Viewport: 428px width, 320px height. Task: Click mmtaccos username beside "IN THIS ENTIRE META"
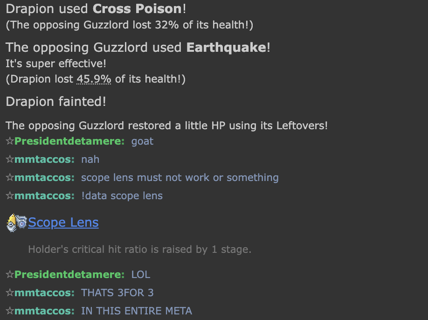click(44, 311)
